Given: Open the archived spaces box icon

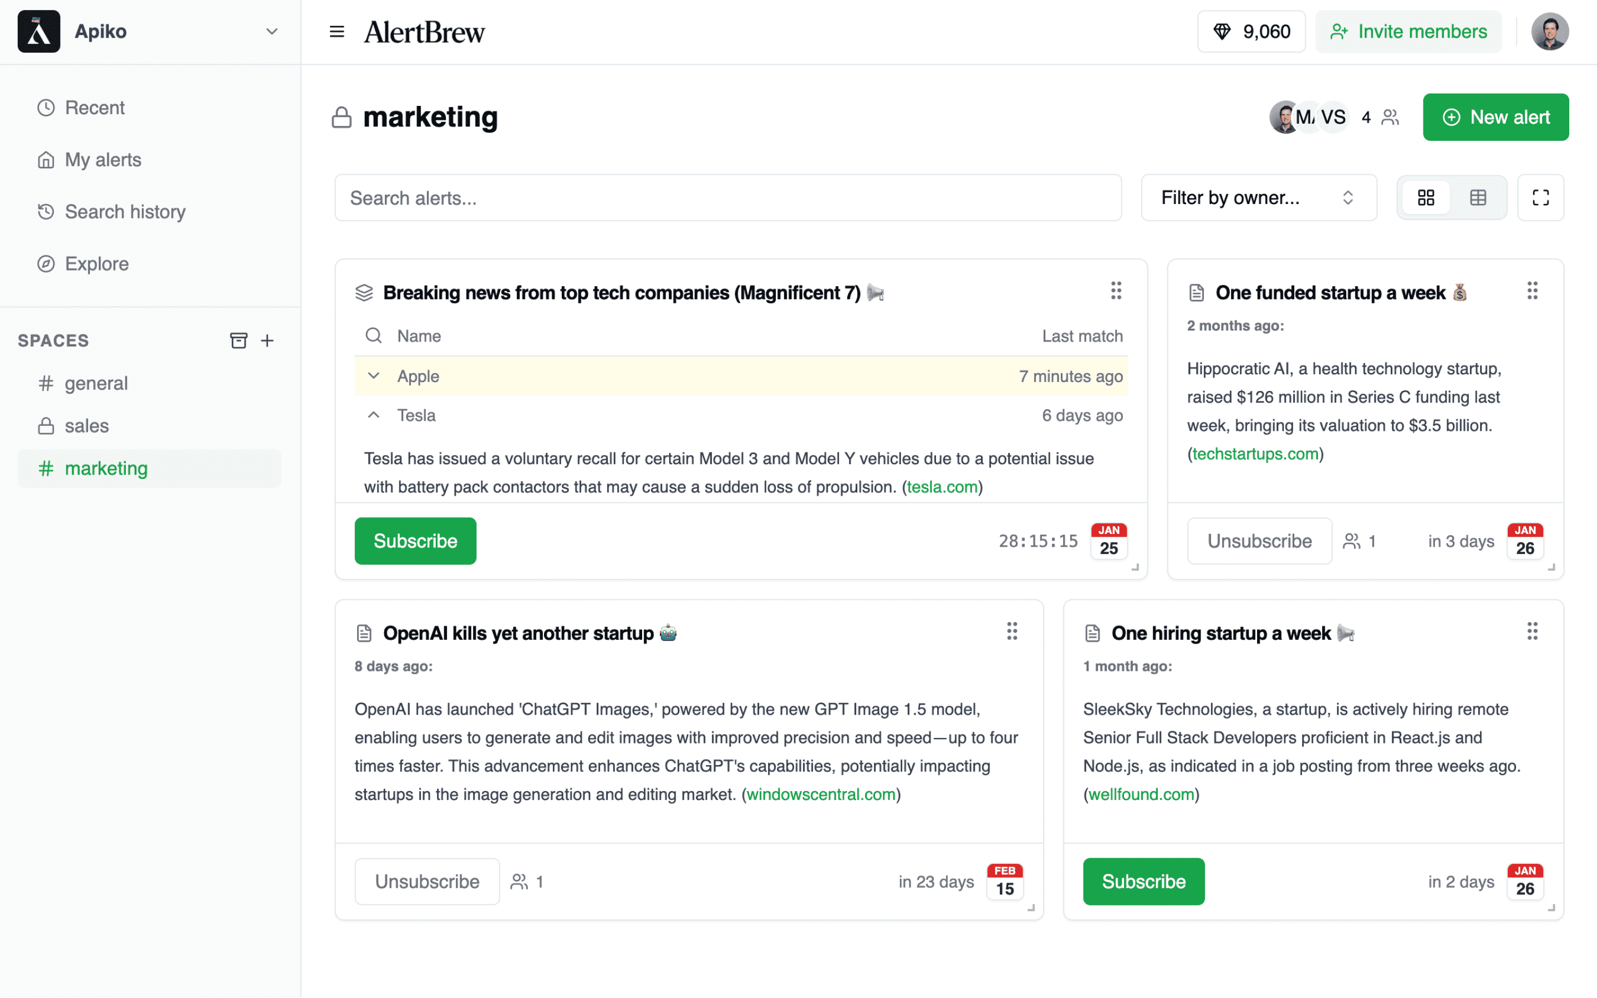Looking at the screenshot, I should tap(238, 340).
